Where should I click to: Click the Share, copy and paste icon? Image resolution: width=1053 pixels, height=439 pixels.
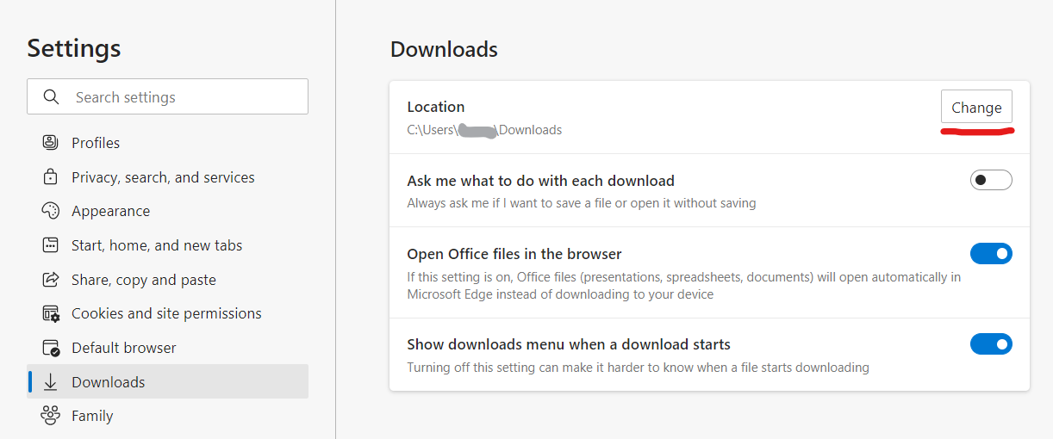[50, 280]
